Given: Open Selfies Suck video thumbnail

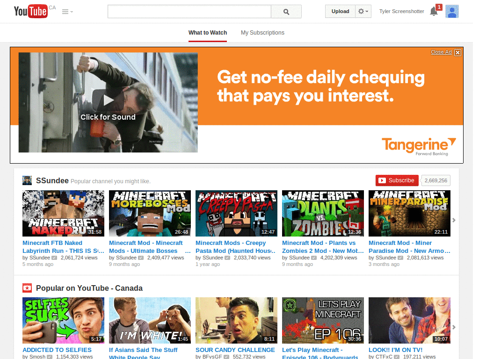Looking at the screenshot, I should click(63, 321).
